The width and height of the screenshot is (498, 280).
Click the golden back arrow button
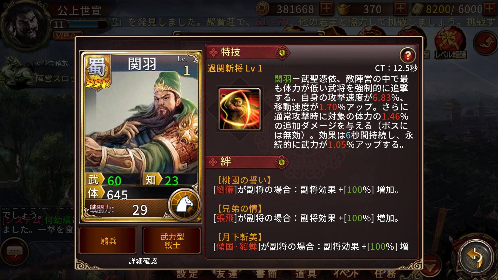[x=476, y=256]
